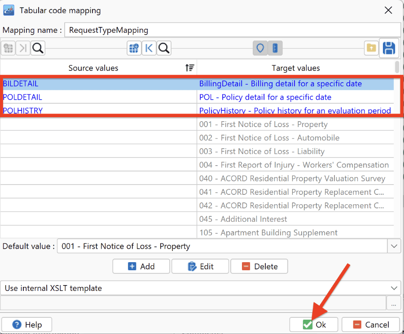Click the yellow folder load icon
The width and height of the screenshot is (404, 334).
pos(371,48)
